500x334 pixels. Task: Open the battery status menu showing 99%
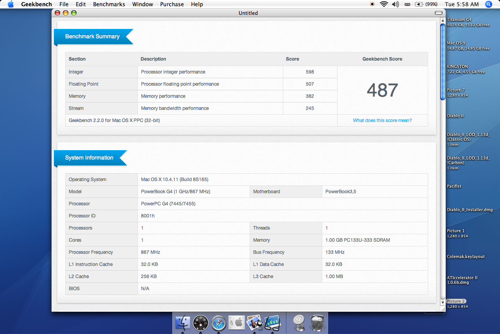coord(426,4)
